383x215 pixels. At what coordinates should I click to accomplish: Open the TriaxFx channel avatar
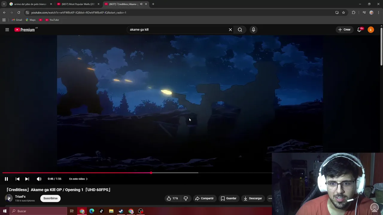coord(9,198)
